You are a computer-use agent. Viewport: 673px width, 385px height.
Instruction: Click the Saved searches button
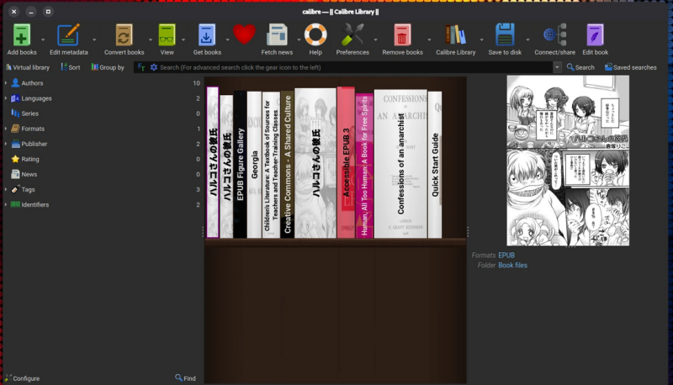[x=630, y=67]
